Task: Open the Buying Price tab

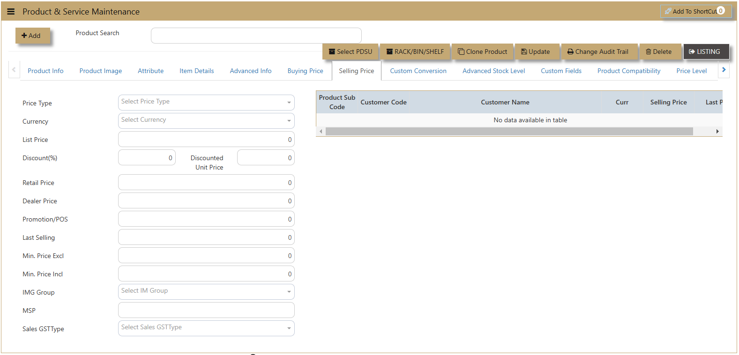Action: [306, 71]
